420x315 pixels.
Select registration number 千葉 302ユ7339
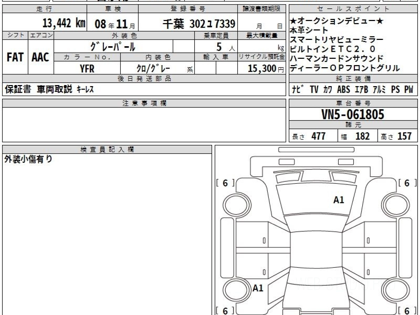(199, 24)
